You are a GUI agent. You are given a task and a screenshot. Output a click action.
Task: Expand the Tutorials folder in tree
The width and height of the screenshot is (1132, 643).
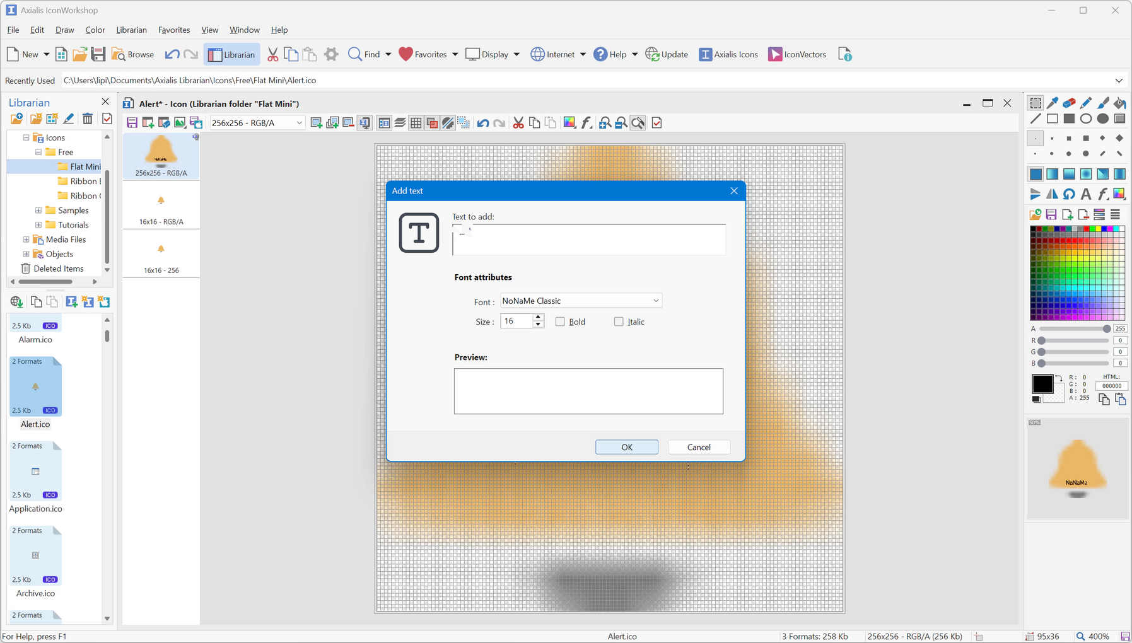click(x=38, y=225)
